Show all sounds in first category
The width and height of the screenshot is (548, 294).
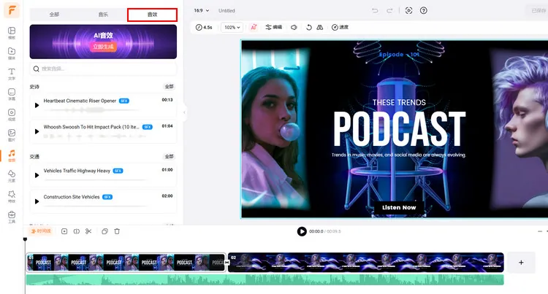click(170, 87)
